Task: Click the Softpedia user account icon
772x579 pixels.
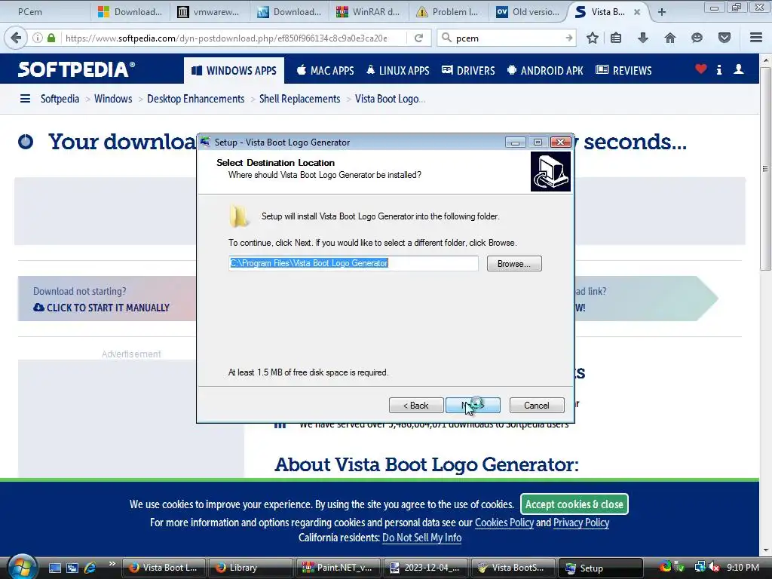Action: click(739, 69)
